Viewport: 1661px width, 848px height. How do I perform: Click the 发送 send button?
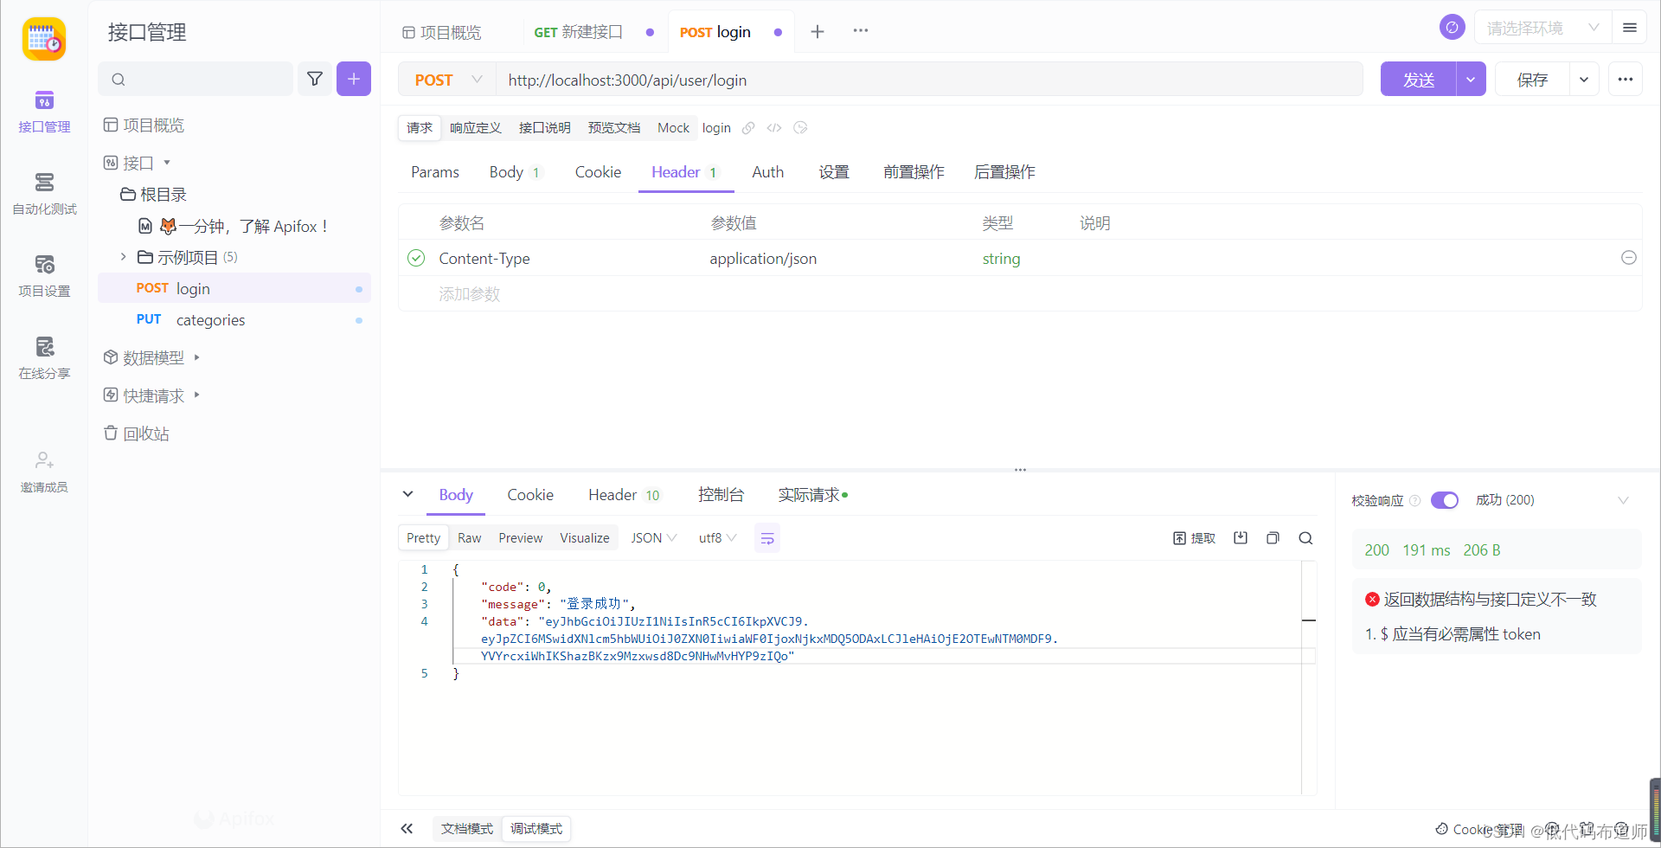pos(1417,79)
